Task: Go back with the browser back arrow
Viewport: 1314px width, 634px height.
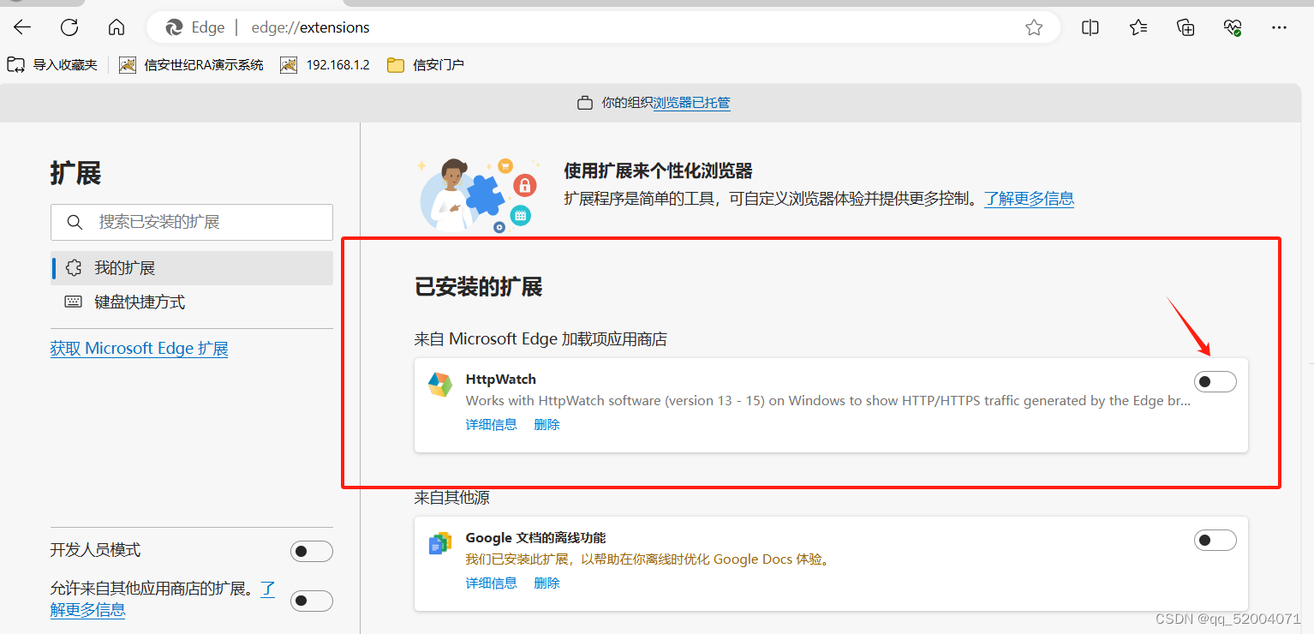Action: (22, 27)
